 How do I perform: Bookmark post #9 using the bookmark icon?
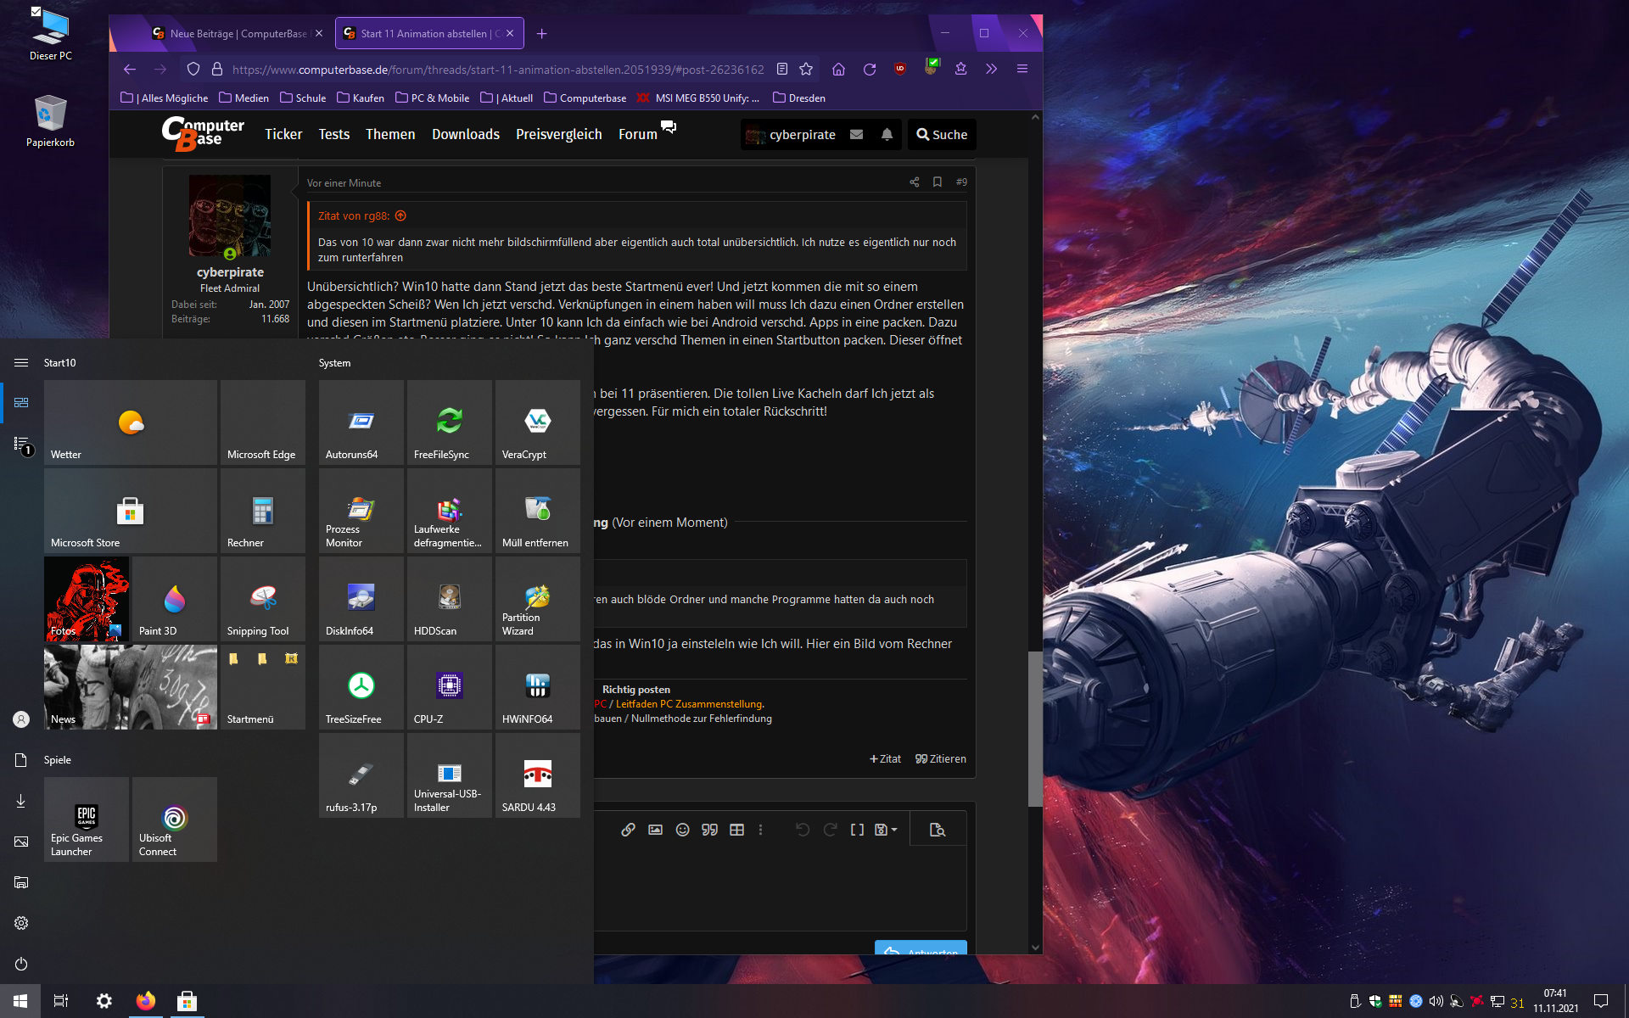[x=938, y=182]
